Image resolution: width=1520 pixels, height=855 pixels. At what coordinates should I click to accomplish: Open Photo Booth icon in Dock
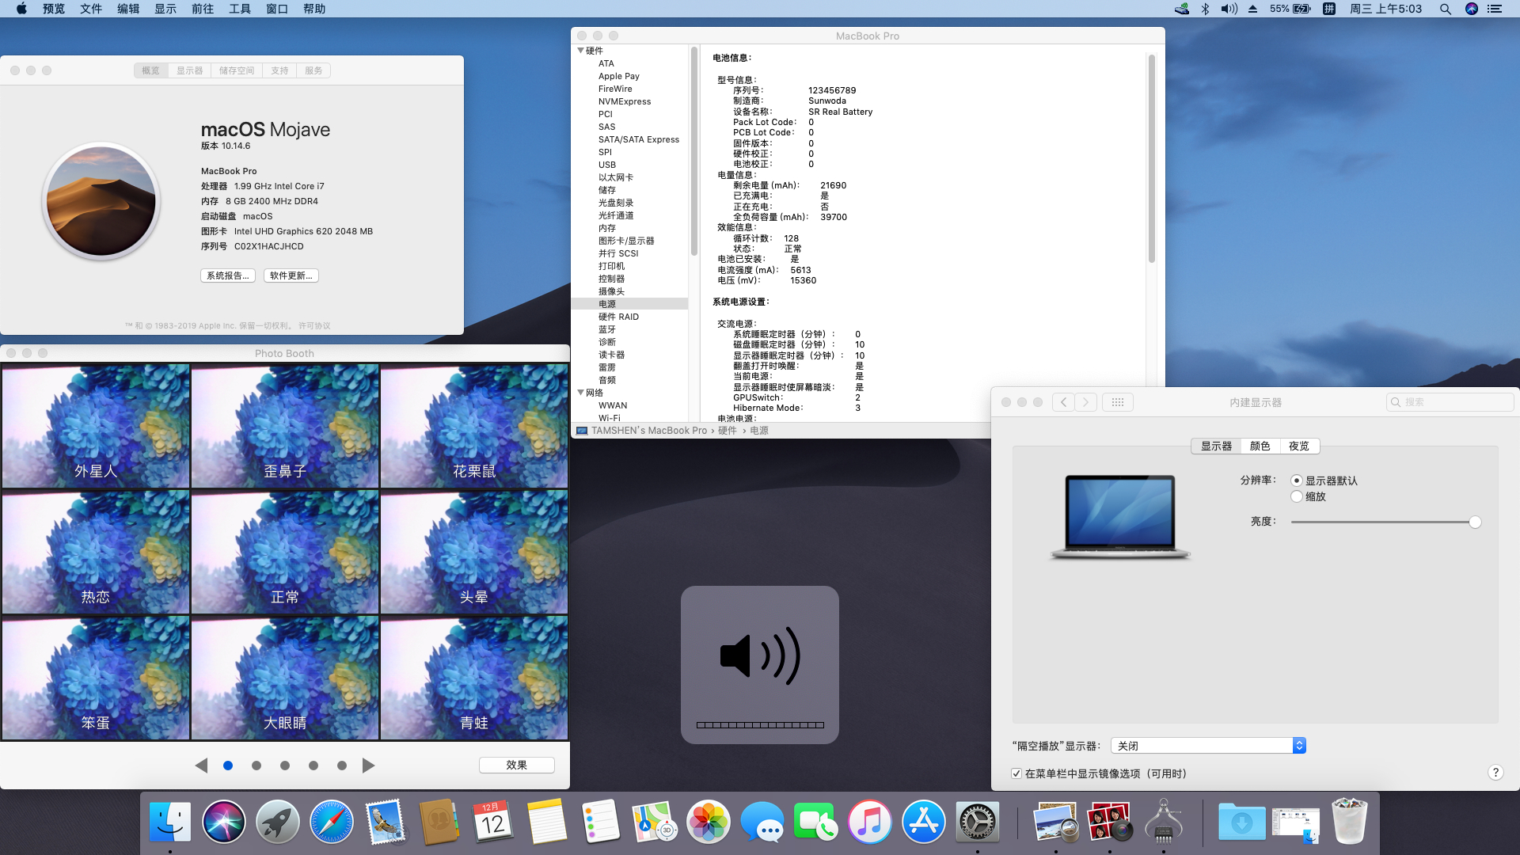click(1109, 822)
